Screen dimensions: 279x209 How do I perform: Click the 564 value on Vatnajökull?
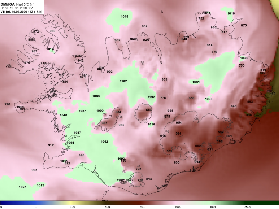178,134
